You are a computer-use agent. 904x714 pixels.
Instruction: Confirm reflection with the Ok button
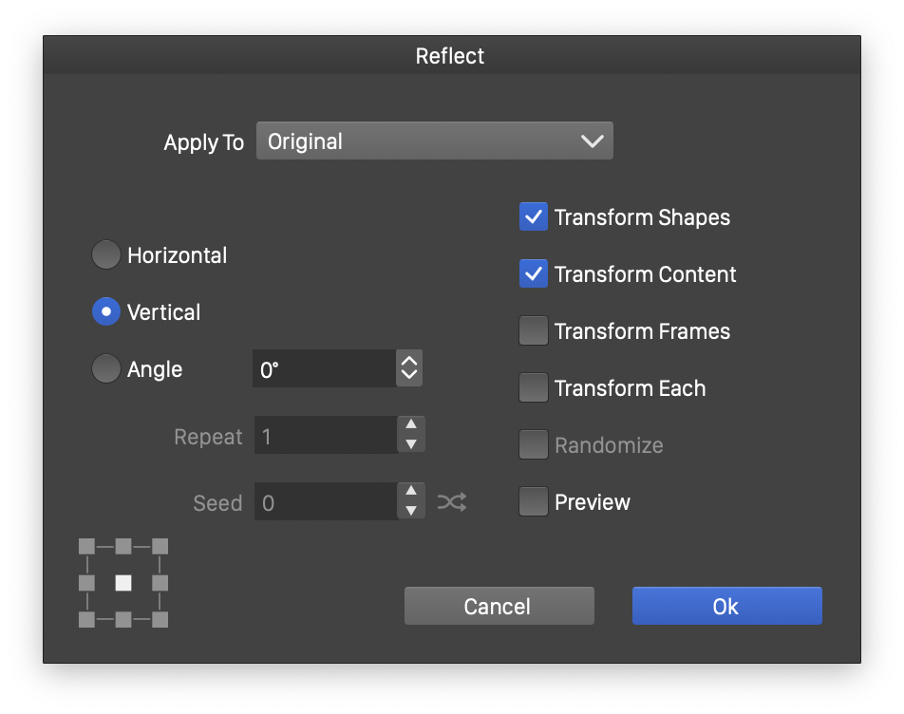[726, 607]
